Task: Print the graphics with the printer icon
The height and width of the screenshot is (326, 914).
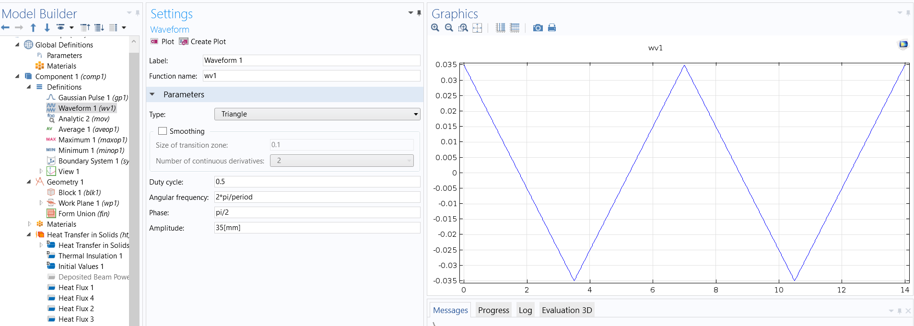Action: coord(552,28)
